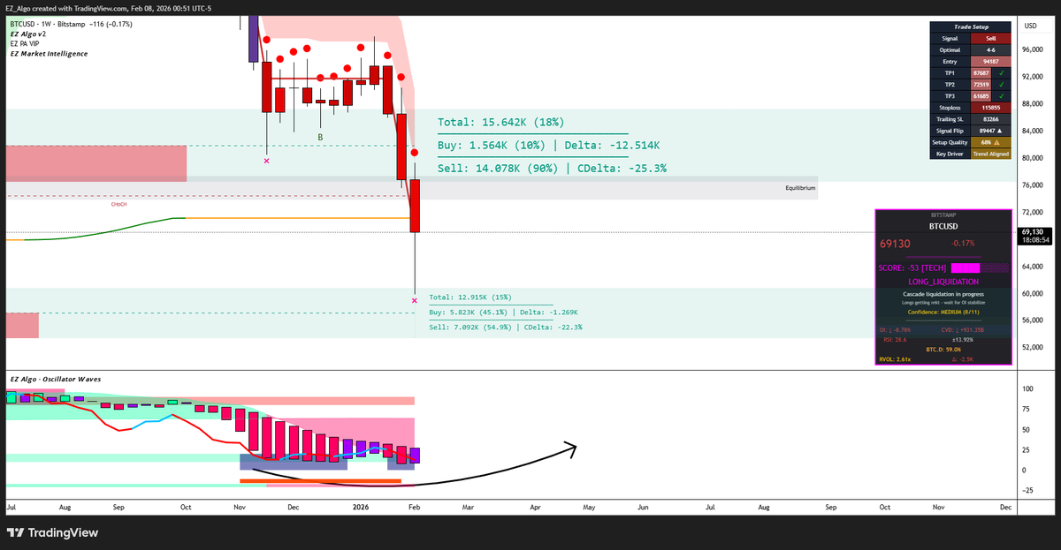
Task: Click the Entry value 94187
Action: [990, 62]
